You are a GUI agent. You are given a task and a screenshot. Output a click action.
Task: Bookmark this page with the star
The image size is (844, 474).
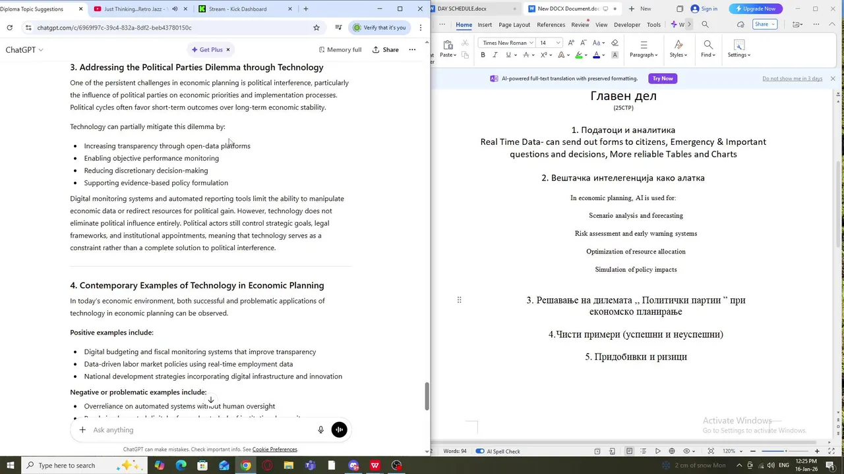point(316,28)
